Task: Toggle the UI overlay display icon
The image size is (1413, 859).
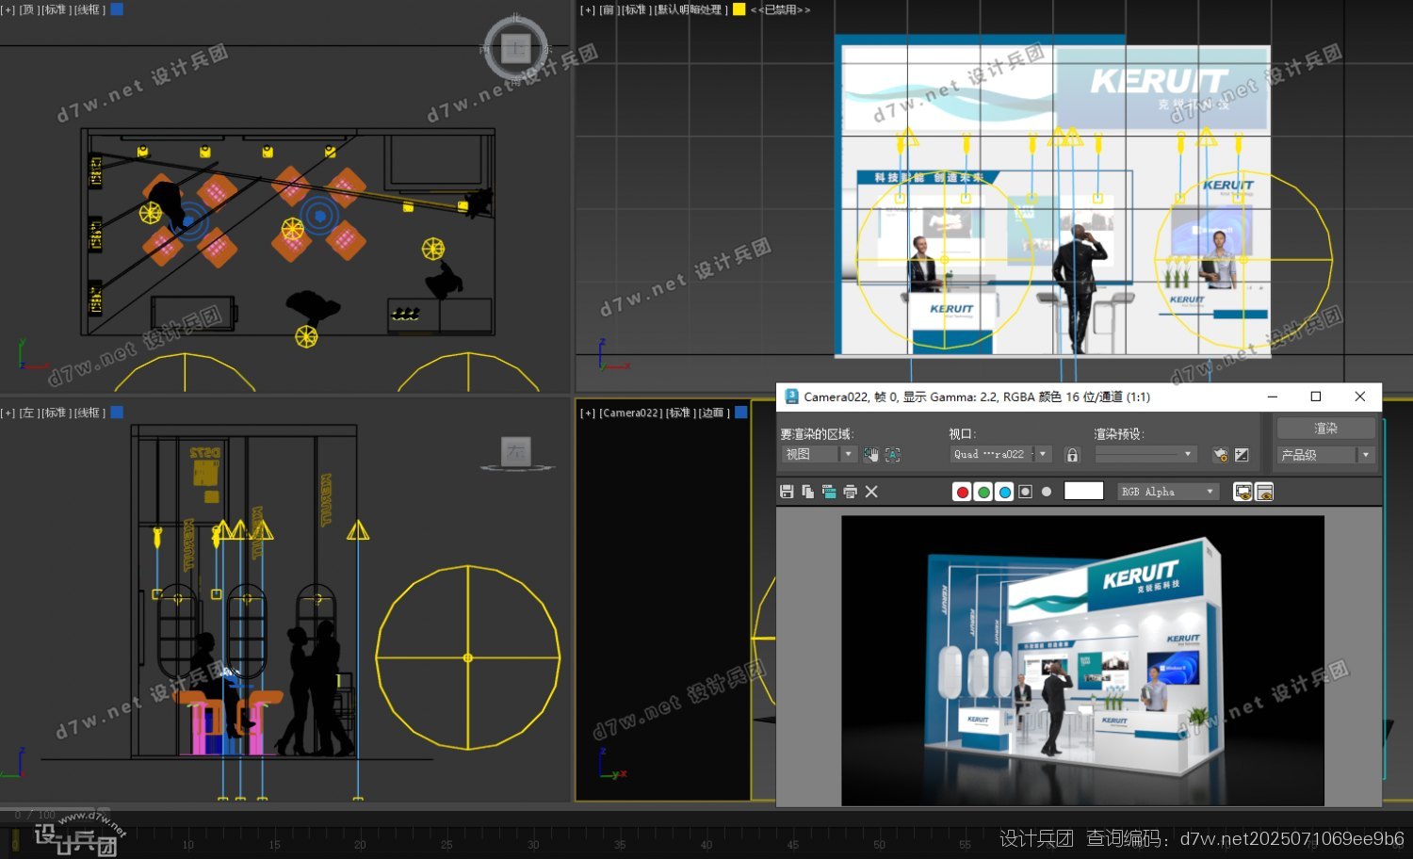Action: 1243,492
